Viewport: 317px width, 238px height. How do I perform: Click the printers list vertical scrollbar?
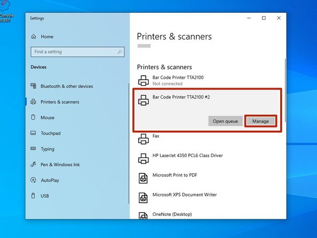(285, 90)
